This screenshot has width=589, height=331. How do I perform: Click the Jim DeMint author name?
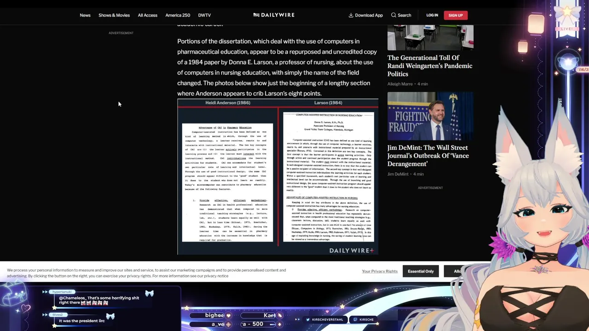click(398, 174)
